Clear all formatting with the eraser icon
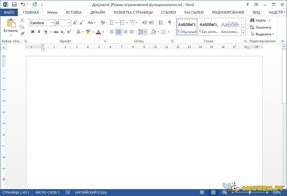The width and height of the screenshot is (287, 196). (103, 23)
